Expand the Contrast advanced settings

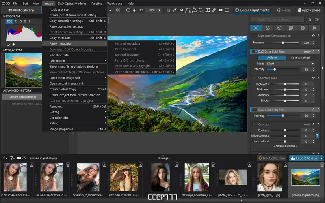pos(285,146)
